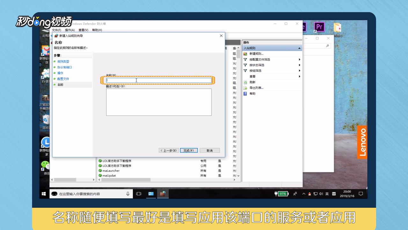Expand the 按状态筛选 submenu arrow
The width and height of the screenshot is (408, 230).
pos(299,65)
